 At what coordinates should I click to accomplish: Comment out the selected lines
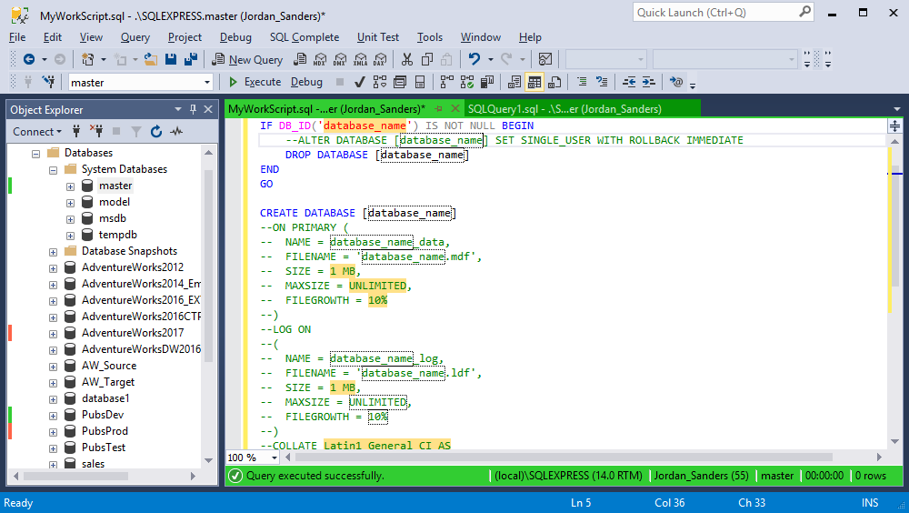(582, 82)
